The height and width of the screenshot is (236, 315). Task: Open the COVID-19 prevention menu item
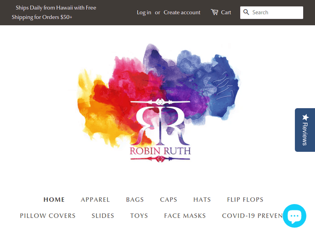251,216
